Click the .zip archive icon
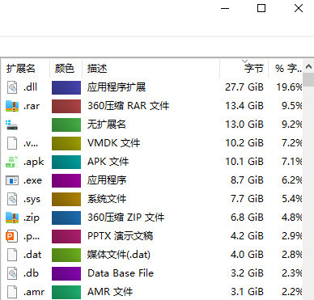This screenshot has width=314, height=300. 12,218
